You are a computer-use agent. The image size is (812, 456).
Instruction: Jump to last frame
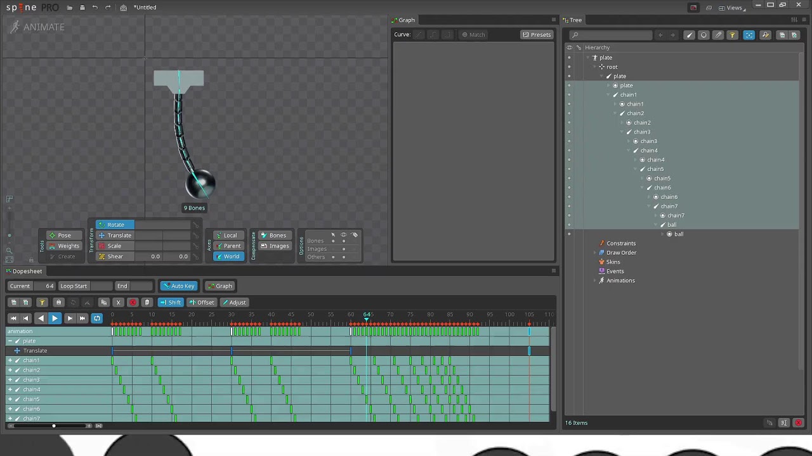tap(82, 319)
